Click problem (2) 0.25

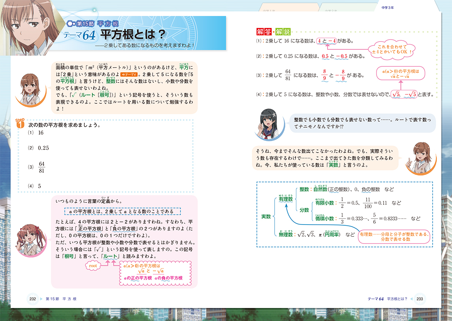[x=39, y=148]
